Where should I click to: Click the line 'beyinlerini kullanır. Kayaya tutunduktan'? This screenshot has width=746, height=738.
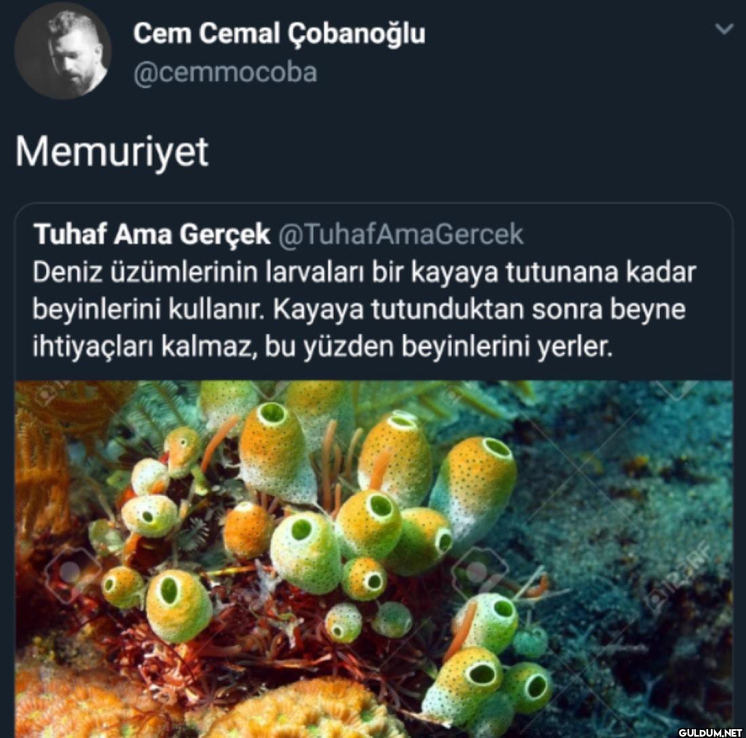click(x=359, y=310)
